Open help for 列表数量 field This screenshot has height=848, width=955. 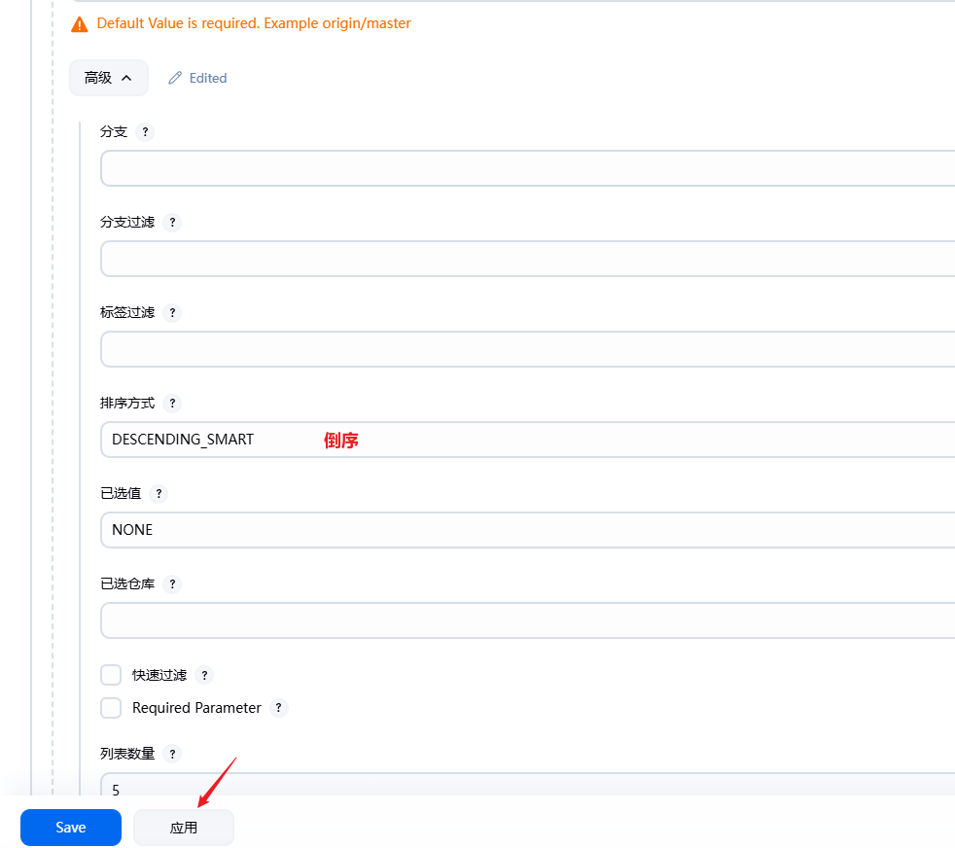point(172,754)
